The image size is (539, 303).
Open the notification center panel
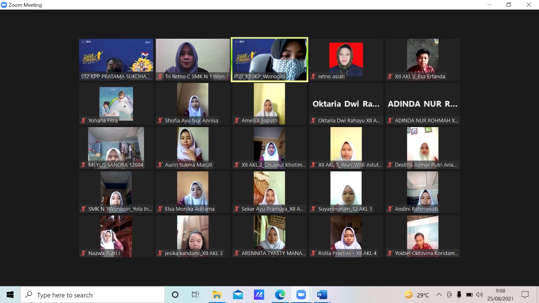tap(525, 295)
